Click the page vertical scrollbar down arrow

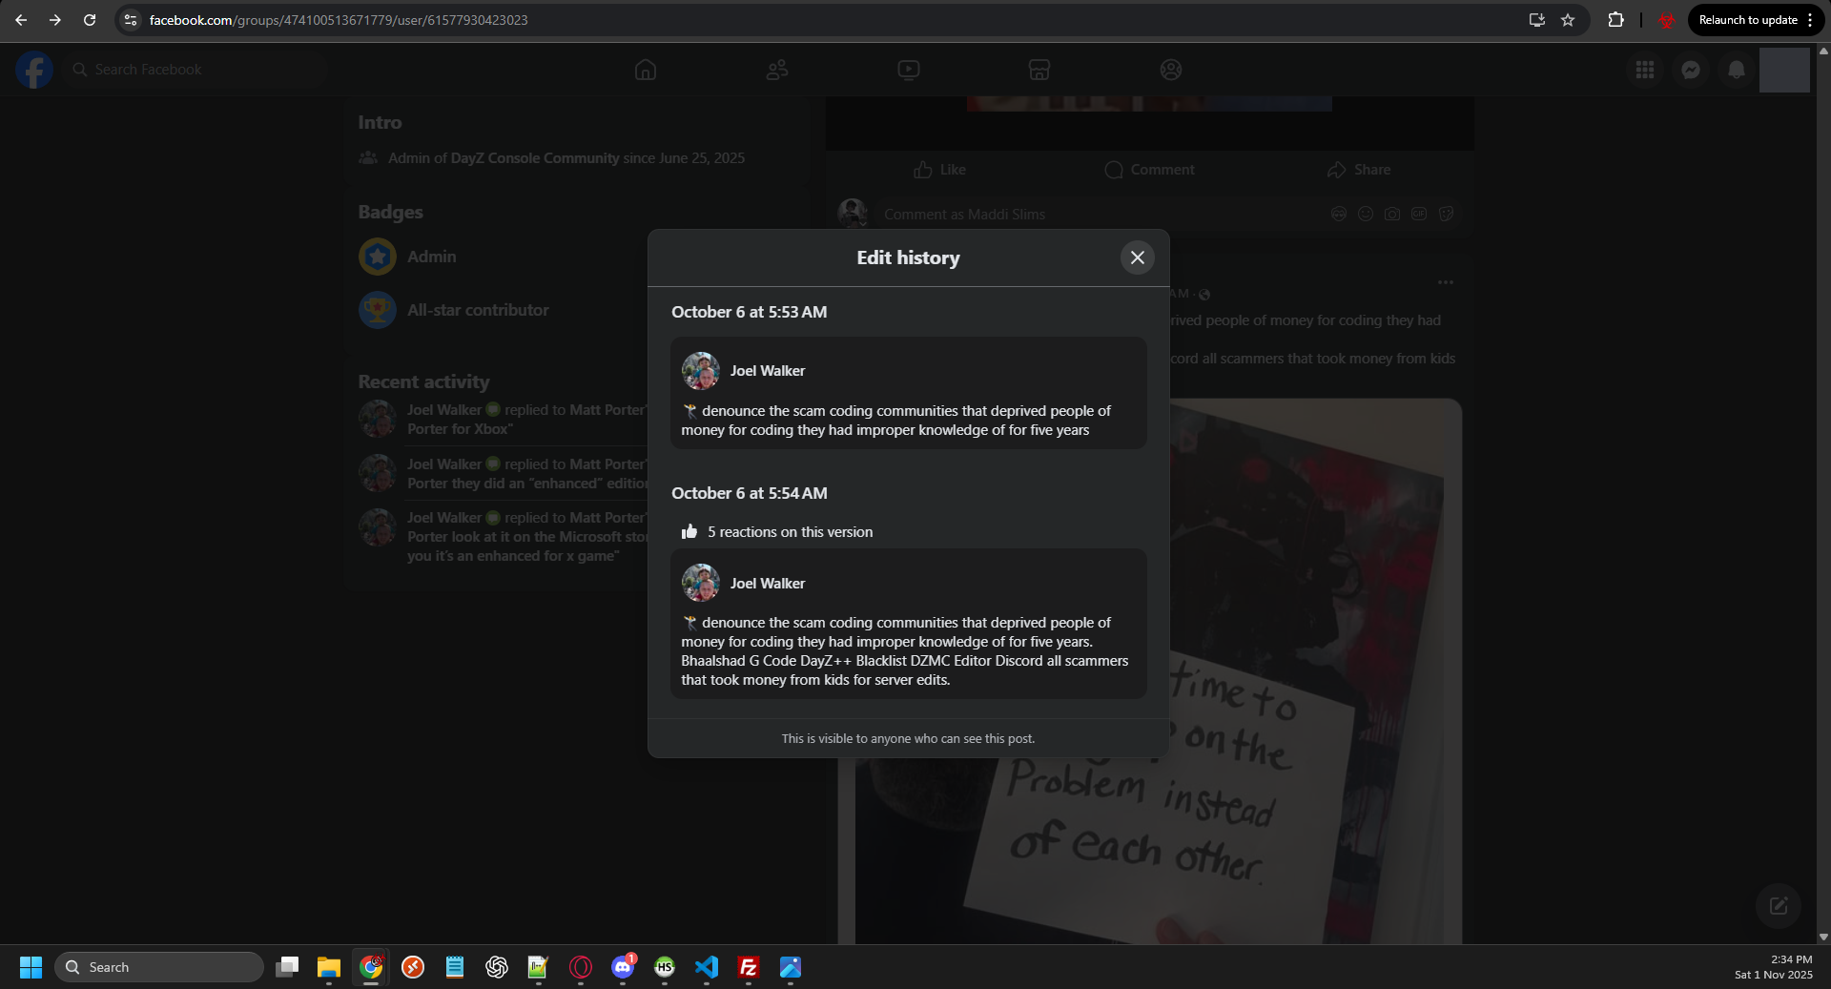point(1823,937)
